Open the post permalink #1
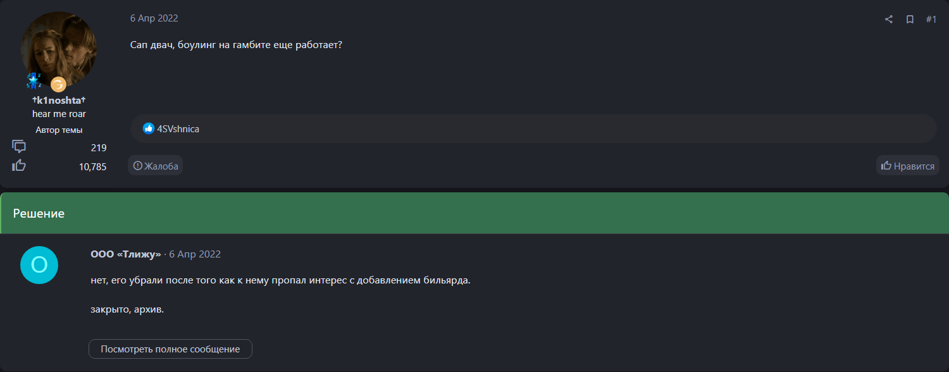The width and height of the screenshot is (949, 372). click(x=931, y=20)
